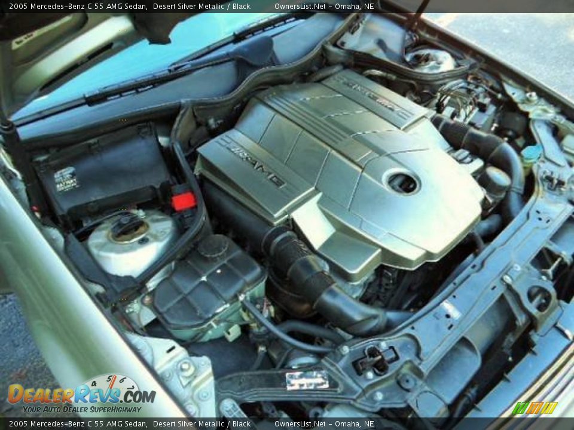This screenshot has height=430, width=574.
Task: Click the orange stripe of the bottom-right logo
Action: [535, 407]
